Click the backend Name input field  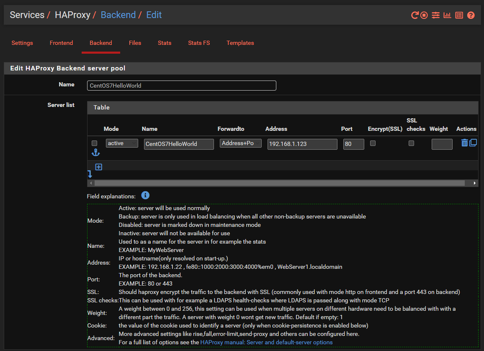pos(182,86)
